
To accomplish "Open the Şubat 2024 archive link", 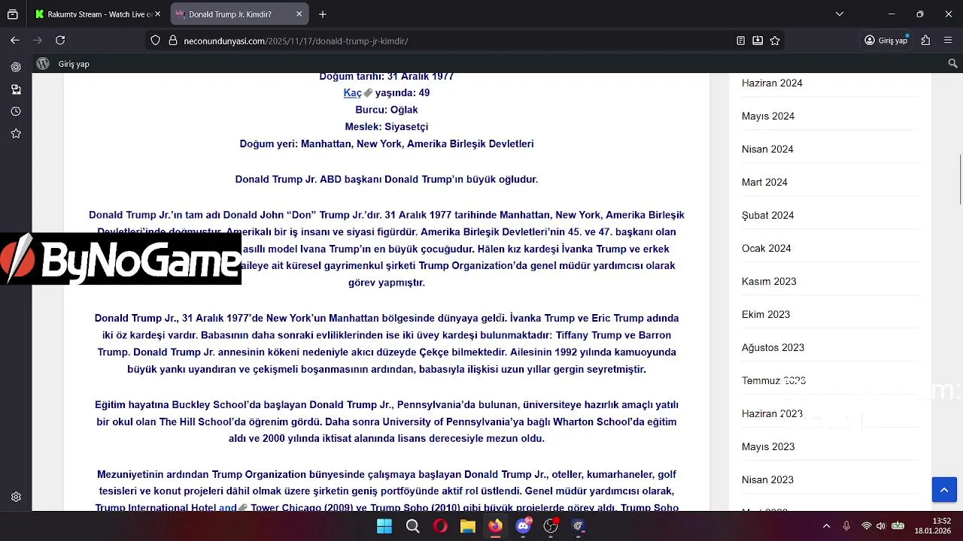I will 767,215.
